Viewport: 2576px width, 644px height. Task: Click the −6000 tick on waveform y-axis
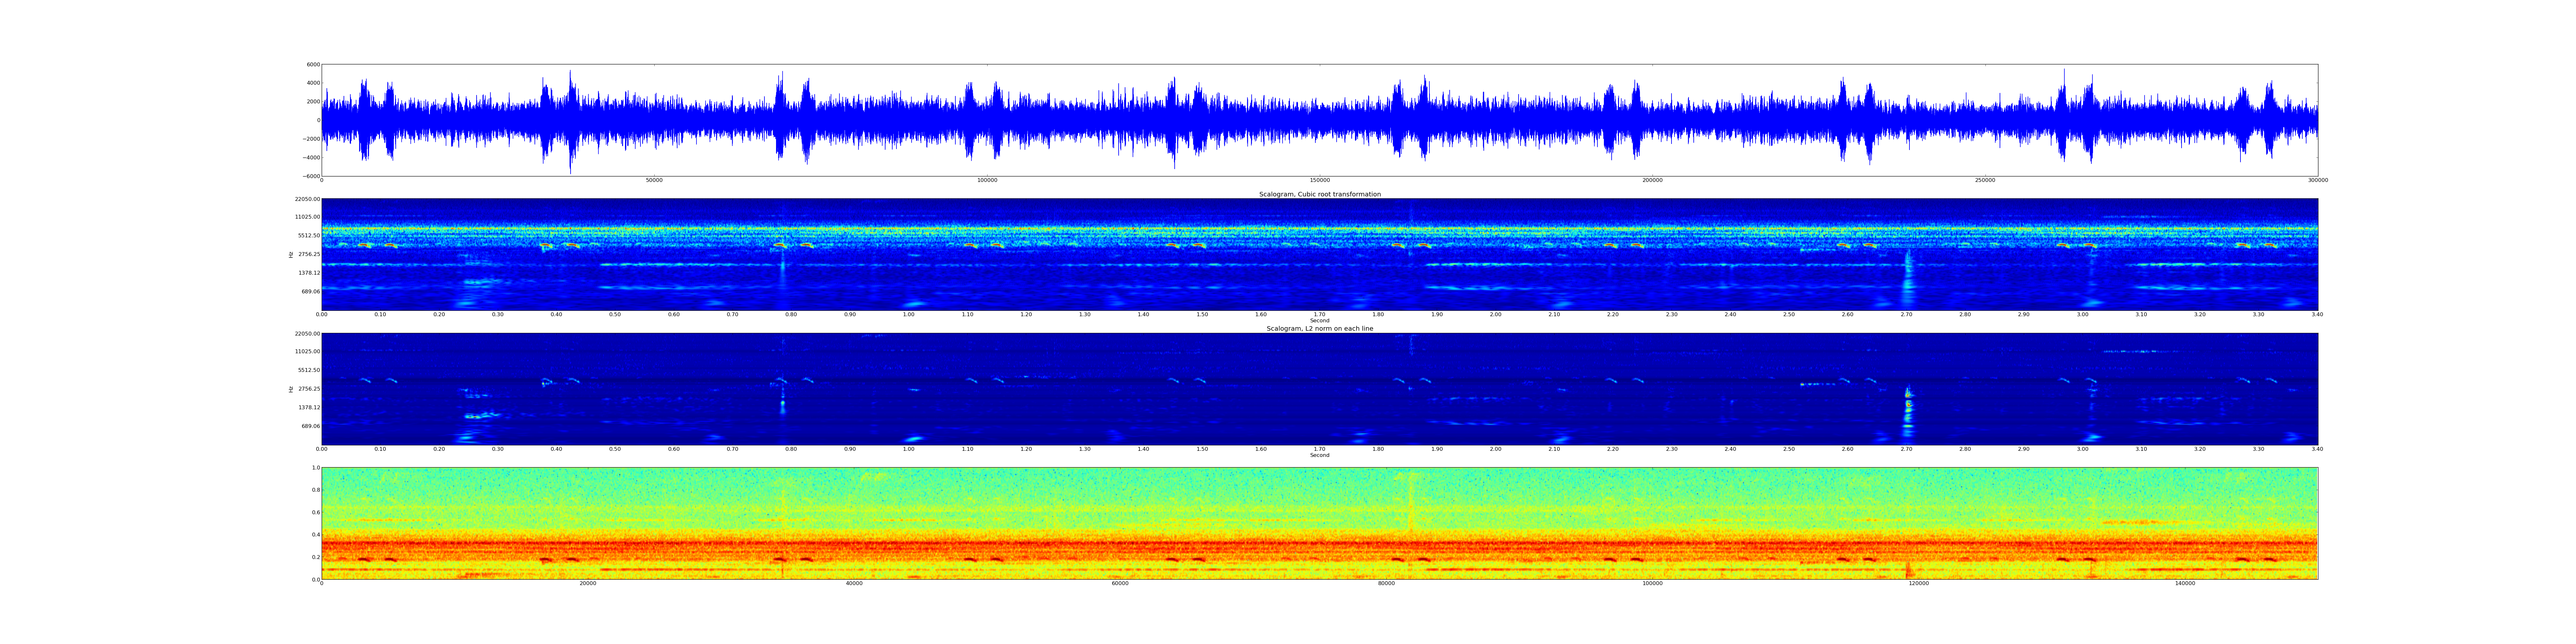point(311,176)
